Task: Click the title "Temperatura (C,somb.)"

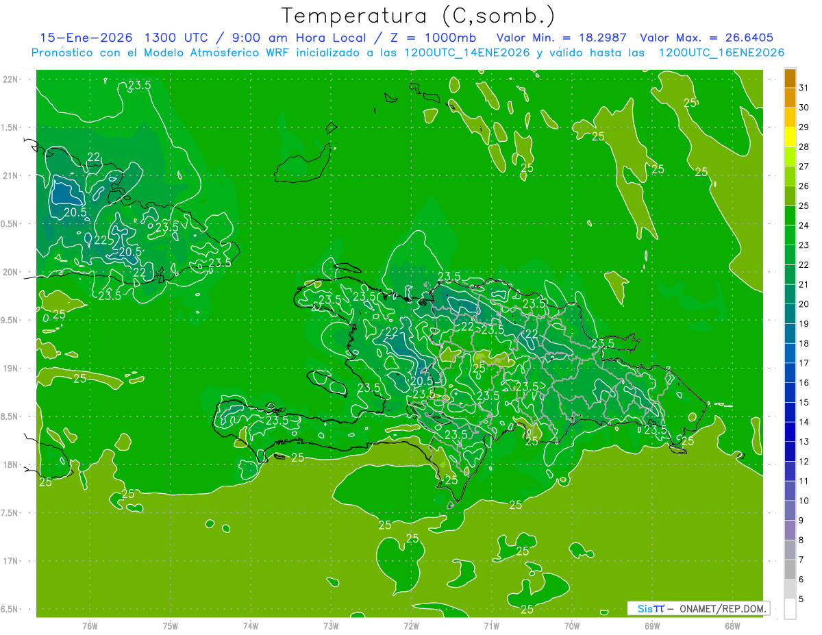Action: point(419,16)
